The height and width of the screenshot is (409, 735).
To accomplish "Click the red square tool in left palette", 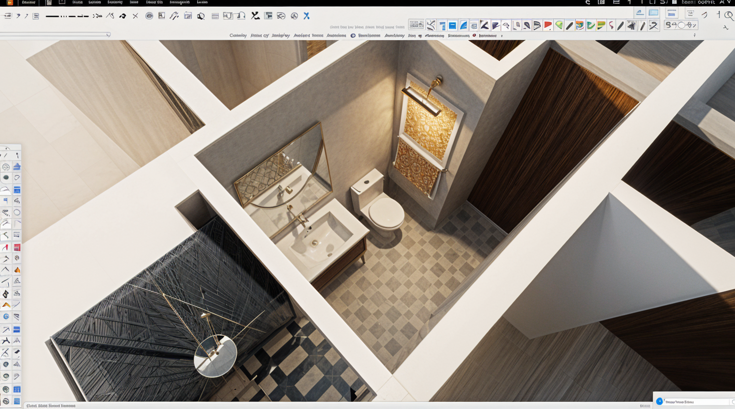I will pyautogui.click(x=17, y=248).
